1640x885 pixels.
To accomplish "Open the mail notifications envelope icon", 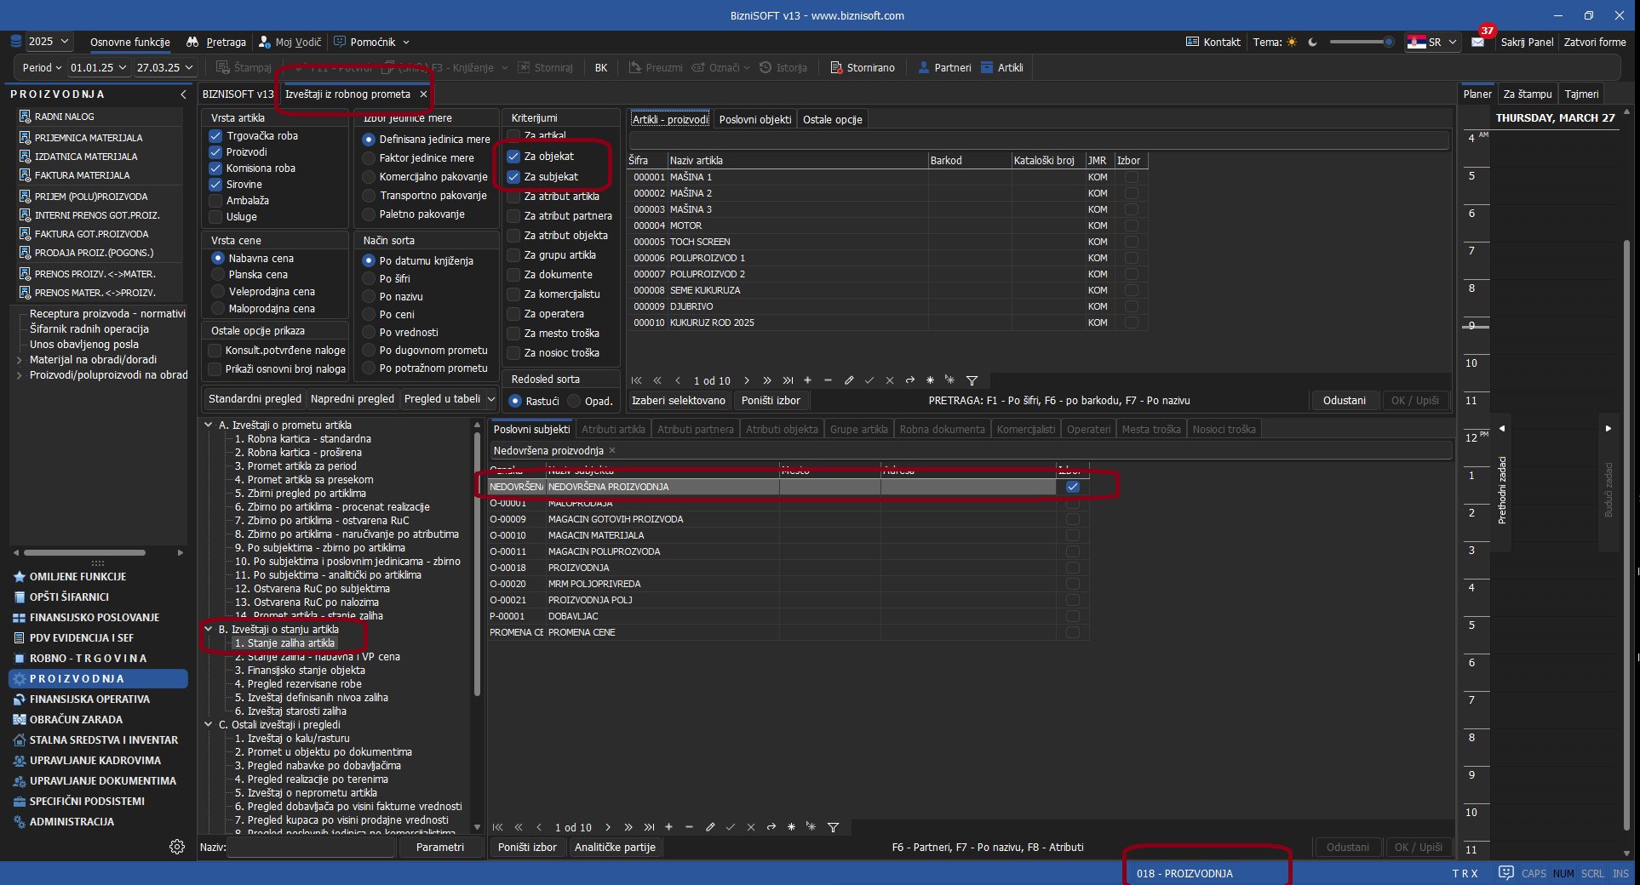I will click(1477, 43).
